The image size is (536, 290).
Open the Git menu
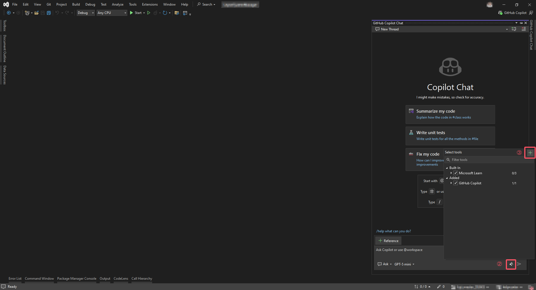click(x=49, y=4)
